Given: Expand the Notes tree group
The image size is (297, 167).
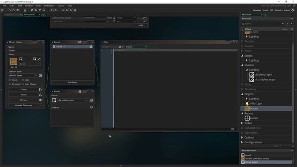Looking at the screenshot, I should coord(242,123).
